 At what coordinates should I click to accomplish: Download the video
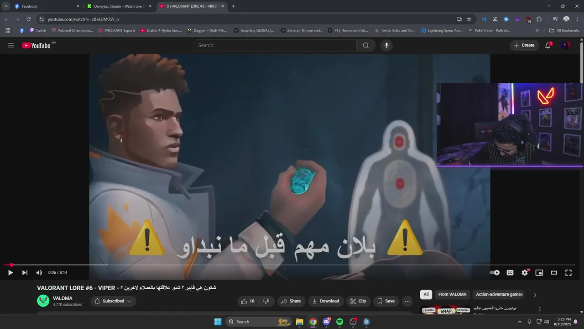pos(325,301)
